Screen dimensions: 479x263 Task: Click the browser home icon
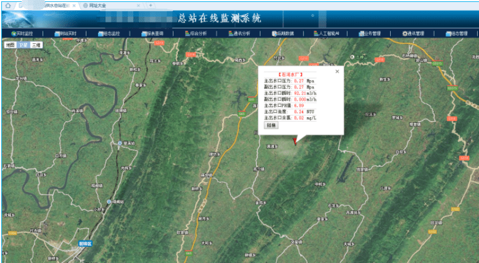click(x=8, y=5)
